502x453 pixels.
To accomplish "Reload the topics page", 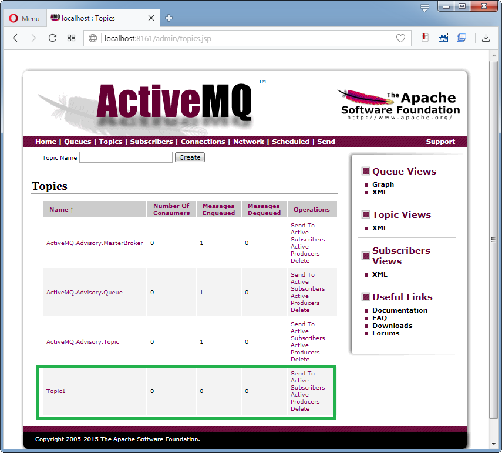I will [52, 38].
